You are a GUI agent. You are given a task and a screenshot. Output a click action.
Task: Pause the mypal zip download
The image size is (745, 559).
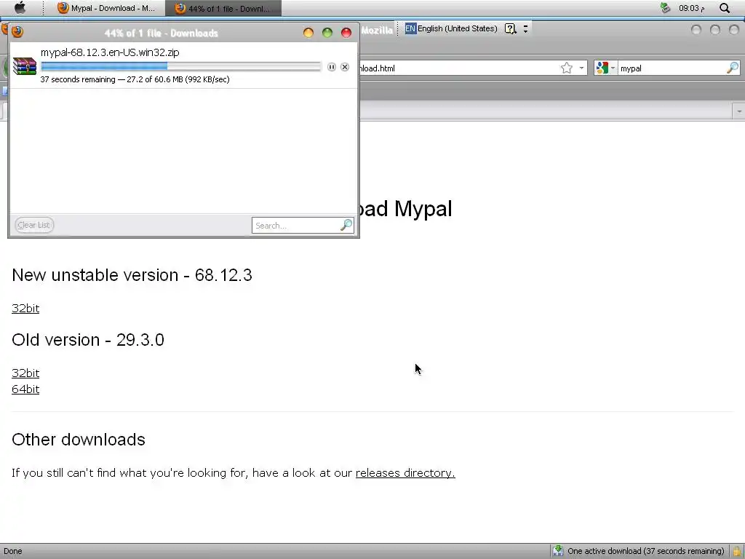point(332,67)
